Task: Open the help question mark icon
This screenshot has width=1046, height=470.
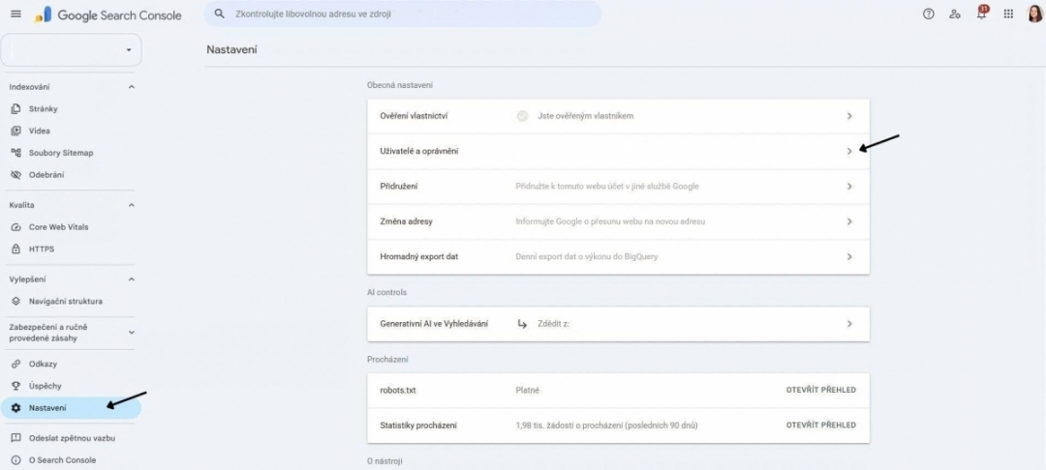Action: tap(929, 14)
